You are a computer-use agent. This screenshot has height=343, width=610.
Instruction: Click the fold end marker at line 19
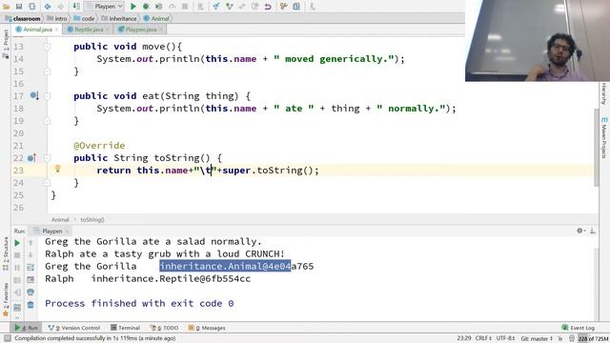coord(47,121)
